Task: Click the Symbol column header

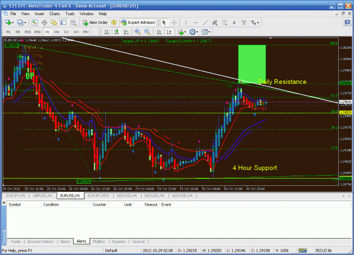Action: coord(15,205)
